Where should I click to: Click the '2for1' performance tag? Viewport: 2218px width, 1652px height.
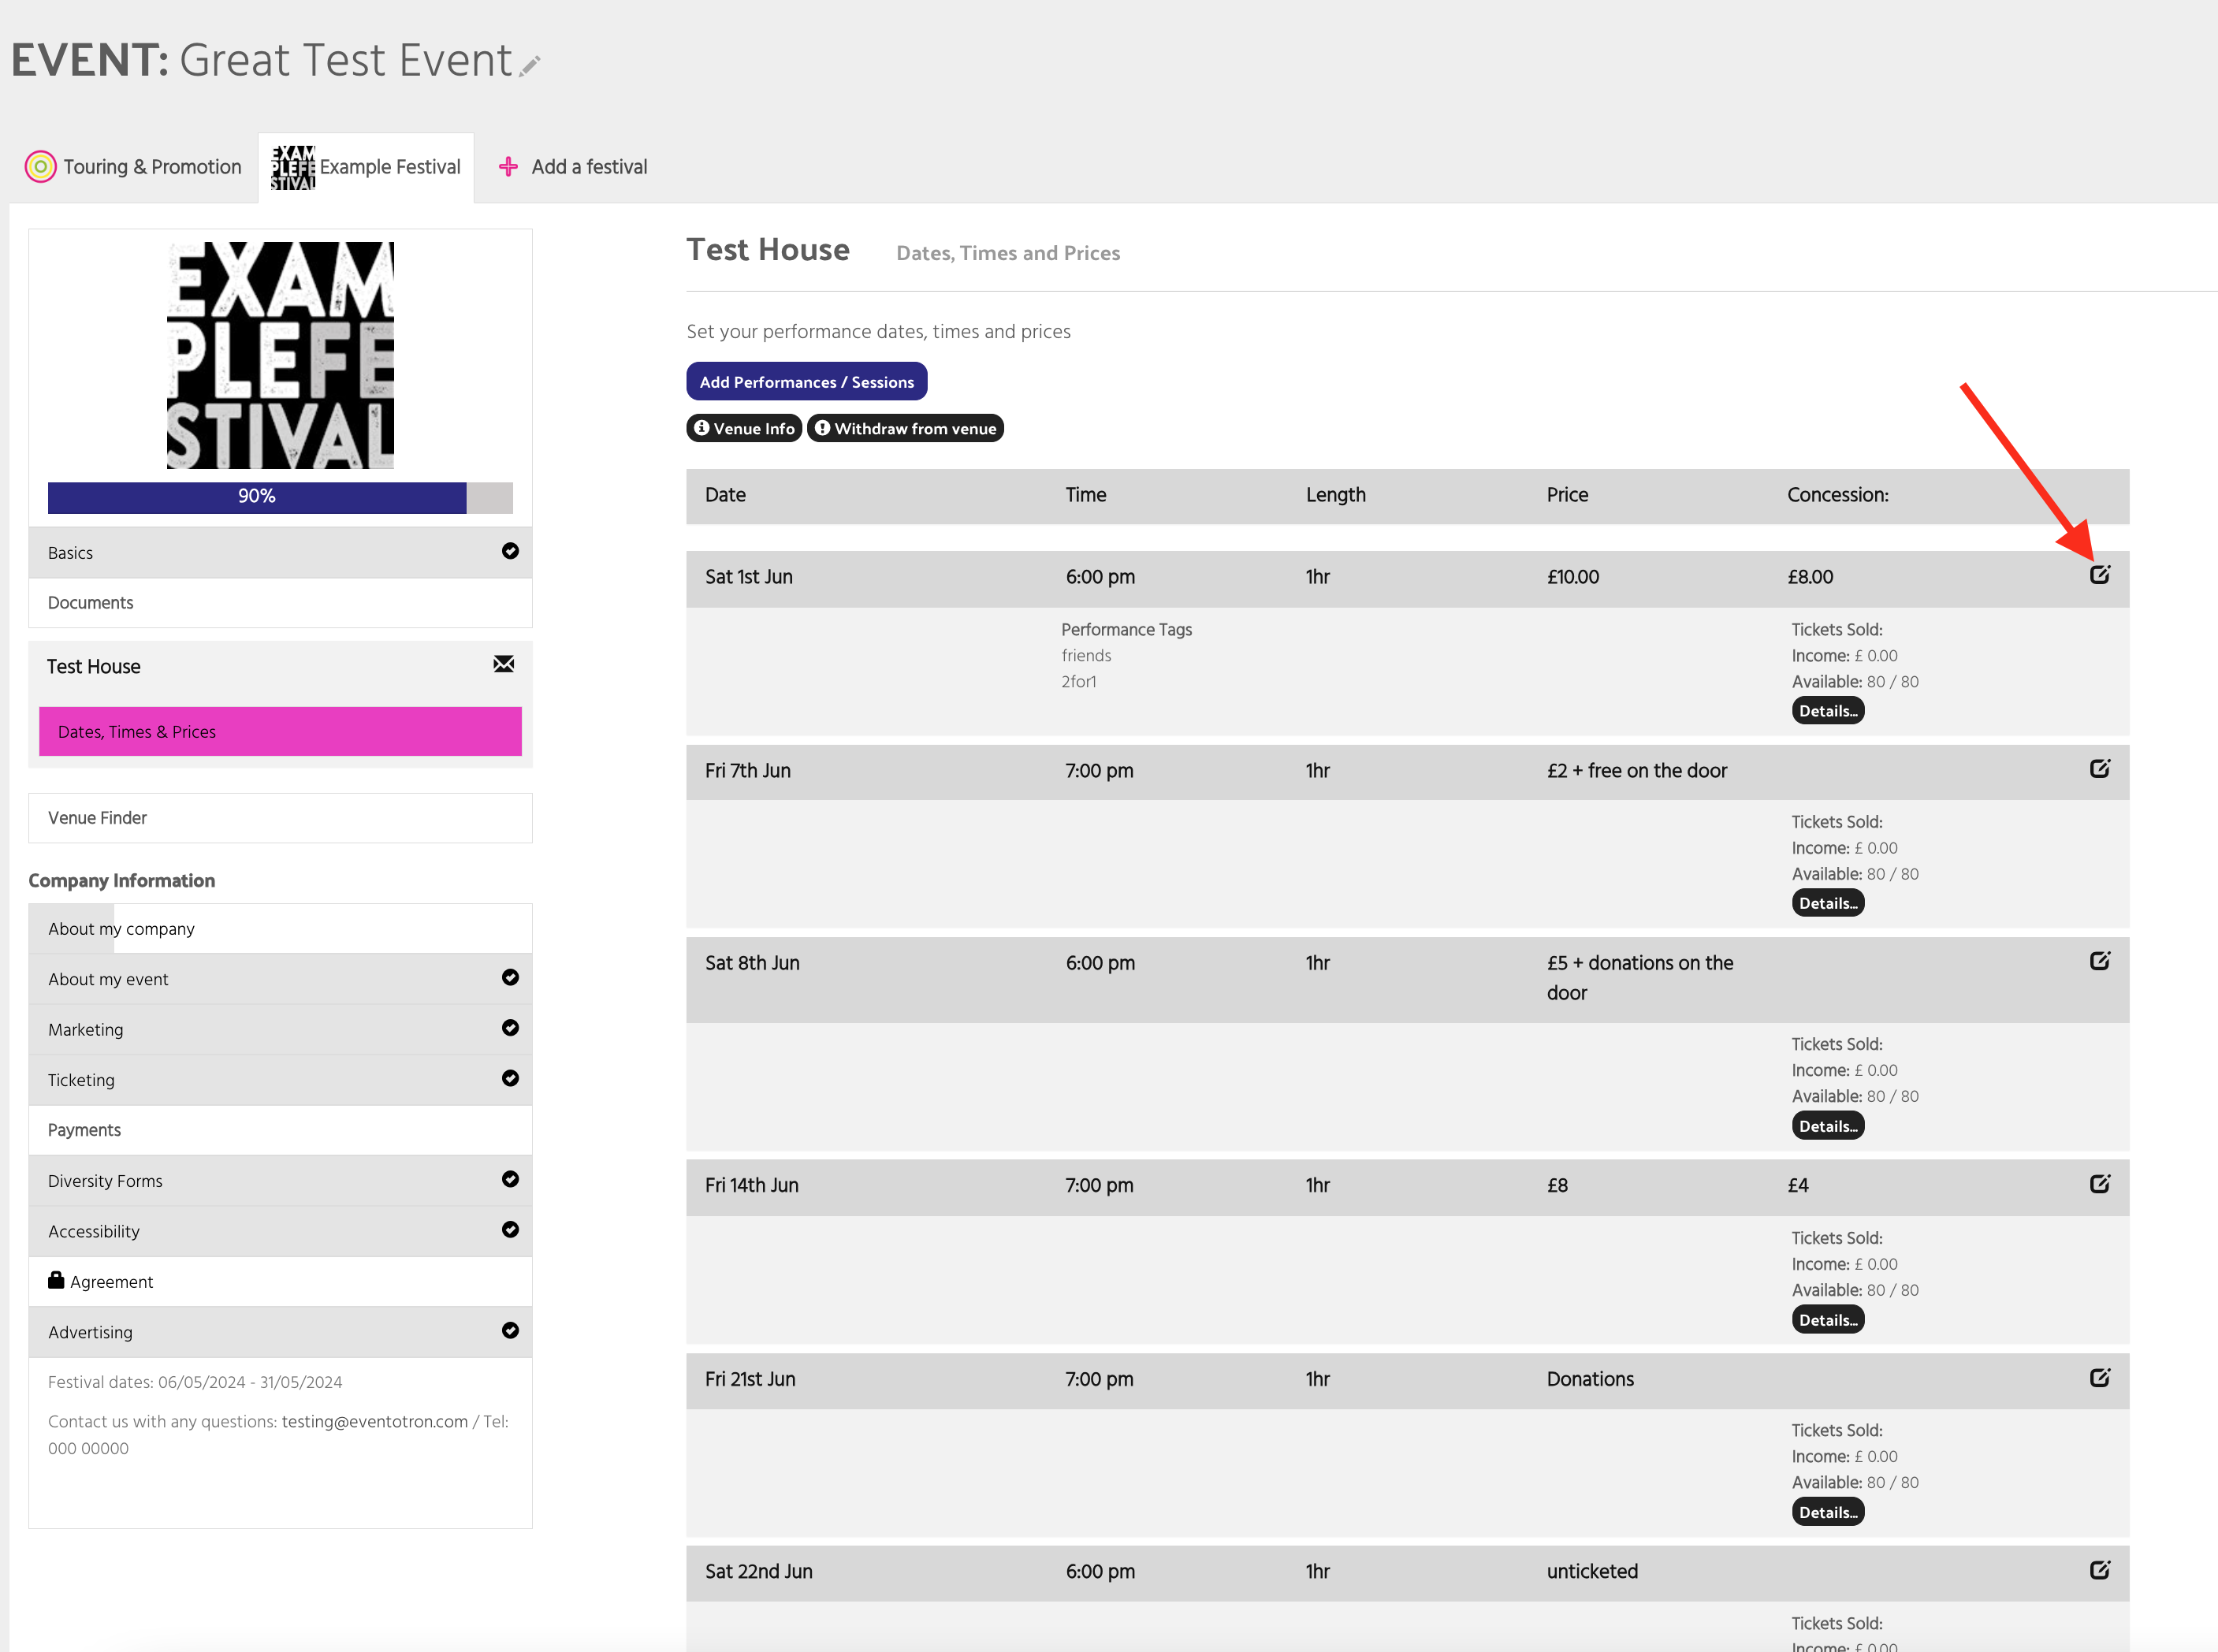coord(1079,682)
